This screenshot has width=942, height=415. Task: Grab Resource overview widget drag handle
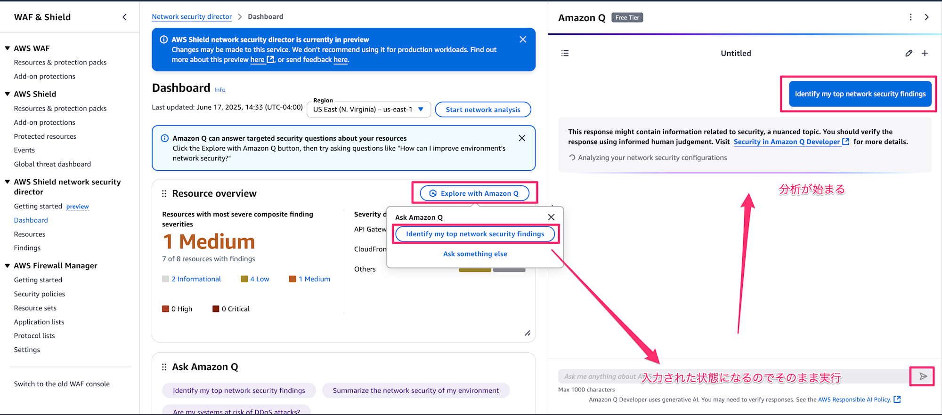(164, 193)
